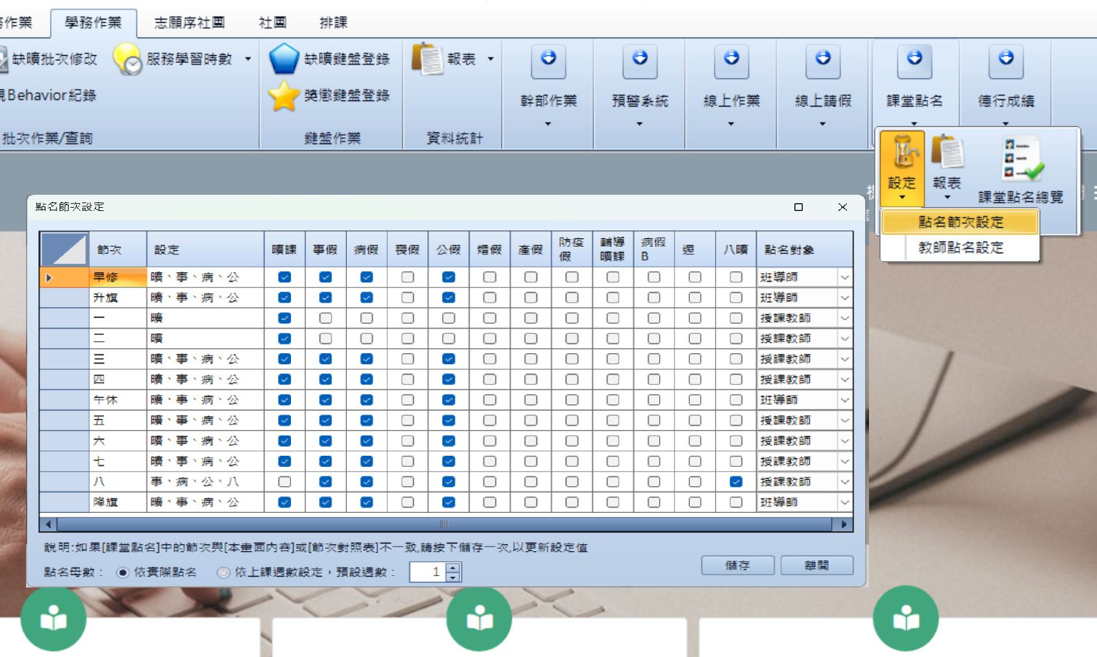Click the right green book icon
This screenshot has height=657, width=1097.
(906, 619)
